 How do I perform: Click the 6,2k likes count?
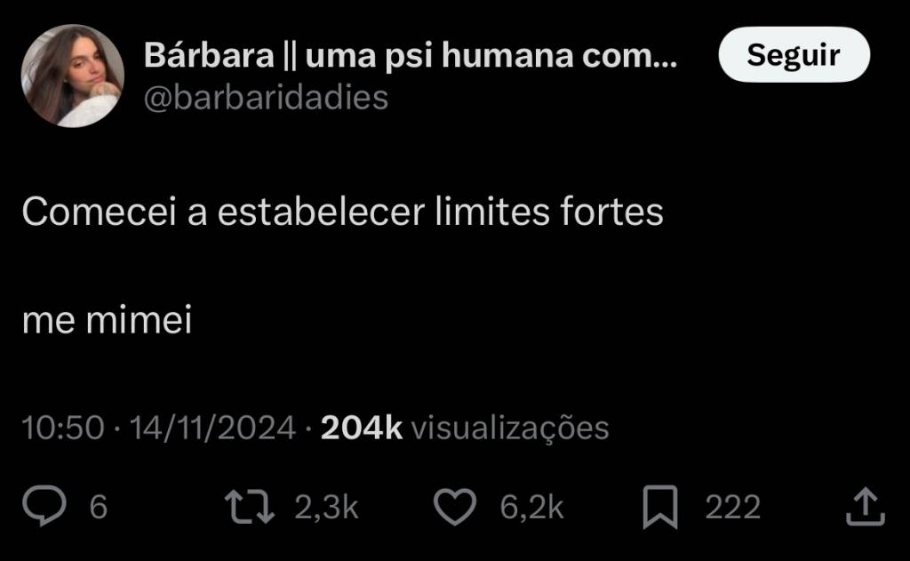point(531,507)
